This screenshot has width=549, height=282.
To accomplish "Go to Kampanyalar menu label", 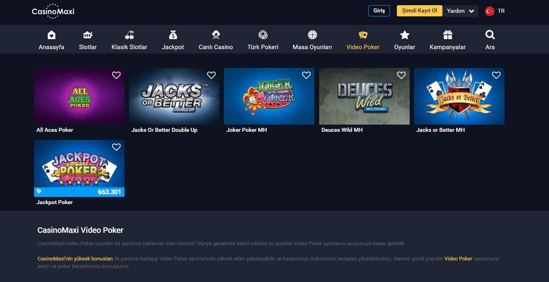I will pyautogui.click(x=448, y=47).
